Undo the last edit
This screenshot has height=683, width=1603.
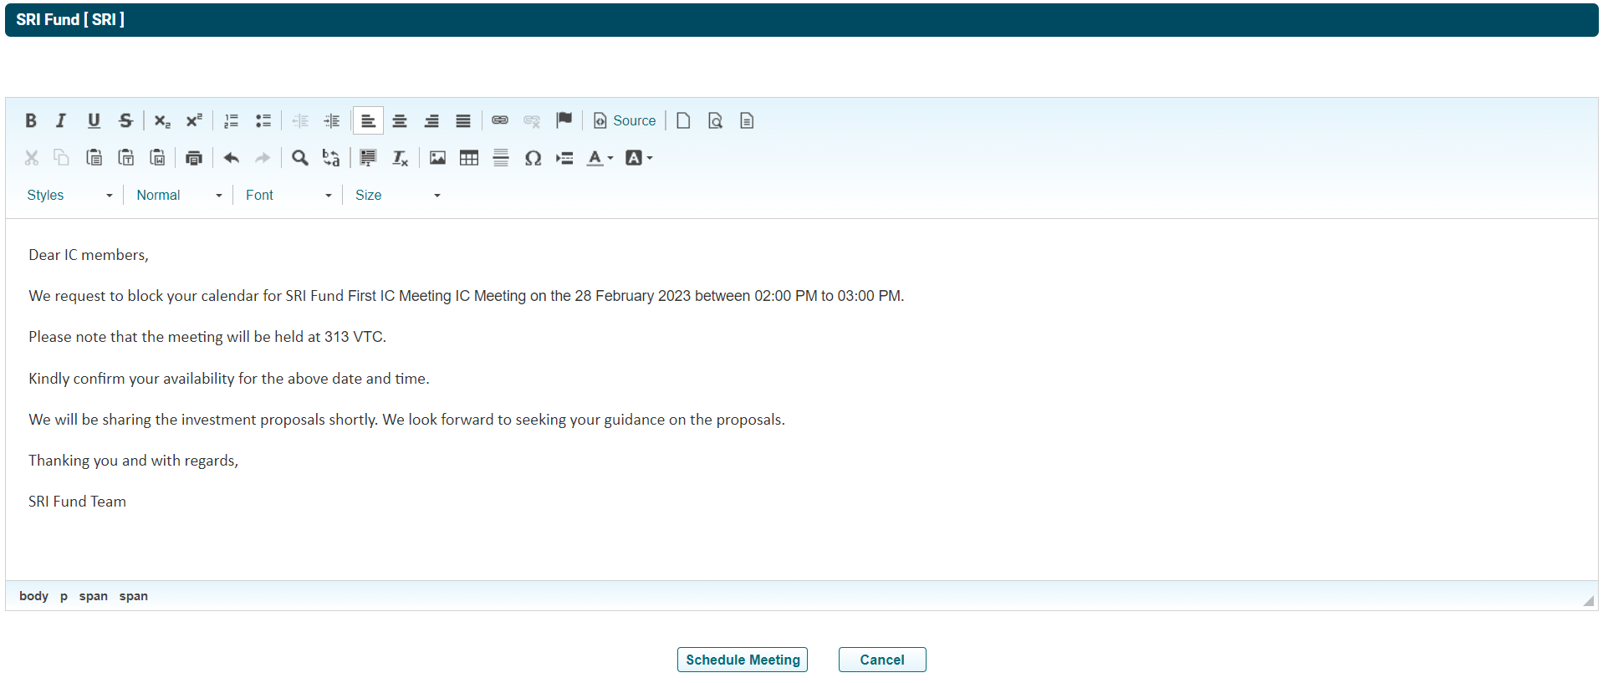232,158
